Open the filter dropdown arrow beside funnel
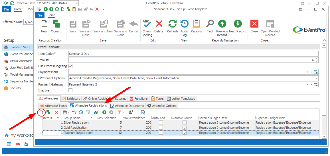The height and width of the screenshot is (156, 330). click(123, 113)
